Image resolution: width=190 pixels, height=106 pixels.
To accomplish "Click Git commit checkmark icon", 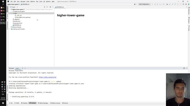I will pyautogui.click(x=172, y=4).
